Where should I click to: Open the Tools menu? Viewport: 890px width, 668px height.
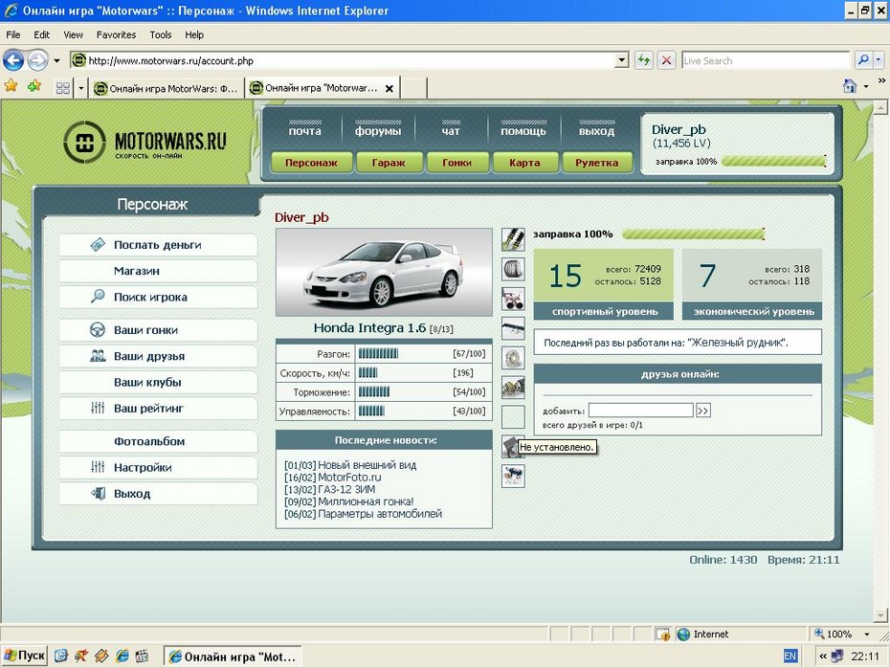point(161,34)
